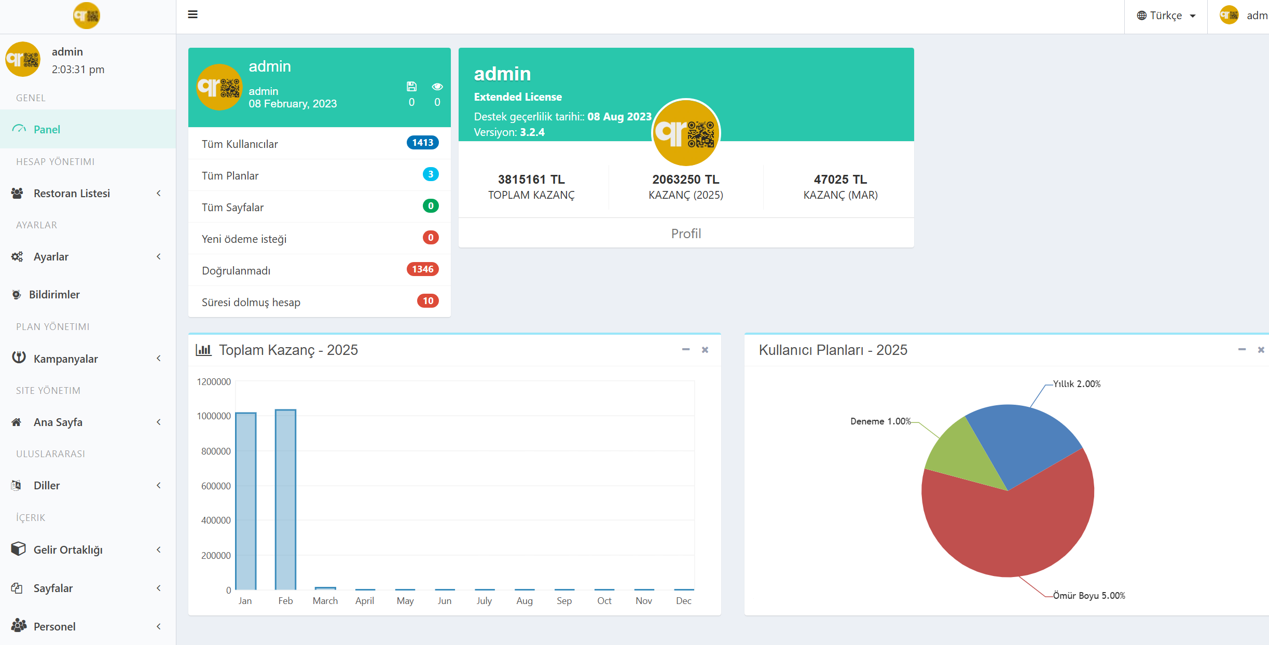Click the Ana Sayfa home icon
Image resolution: width=1269 pixels, height=645 pixels.
(17, 422)
